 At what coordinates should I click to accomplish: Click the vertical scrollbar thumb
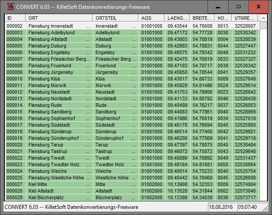tap(263, 26)
